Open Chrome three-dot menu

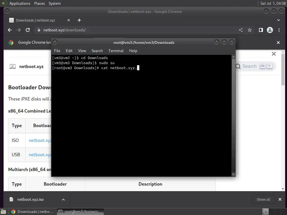coord(279,30)
